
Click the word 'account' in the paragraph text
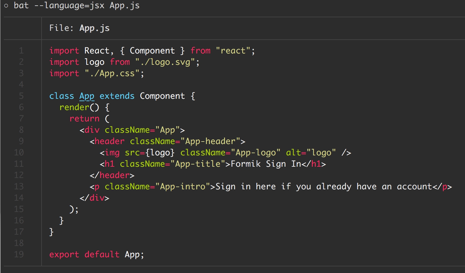point(414,187)
